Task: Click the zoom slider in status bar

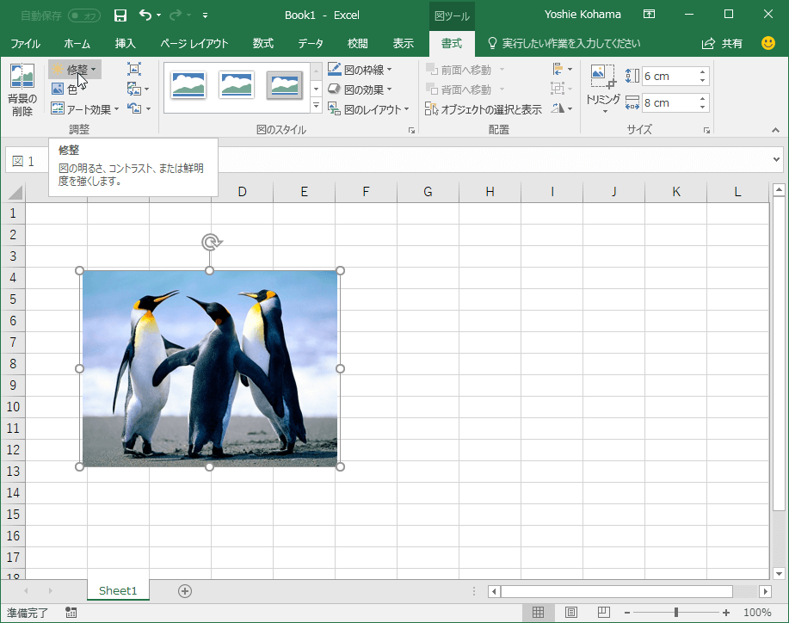Action: pyautogui.click(x=676, y=613)
